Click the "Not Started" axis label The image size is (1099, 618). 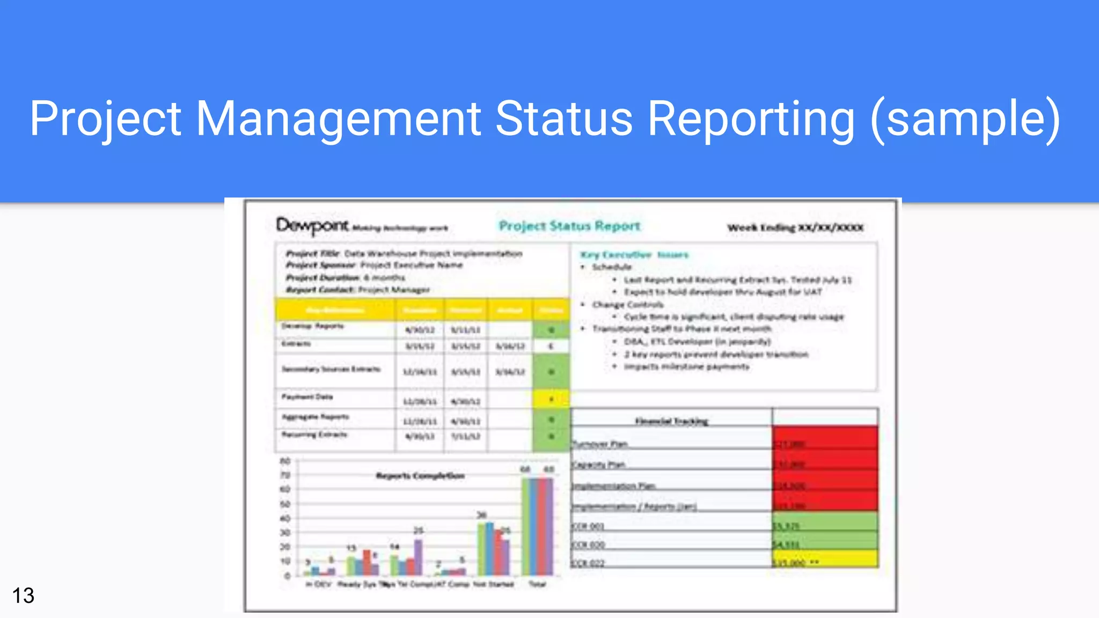(493, 584)
